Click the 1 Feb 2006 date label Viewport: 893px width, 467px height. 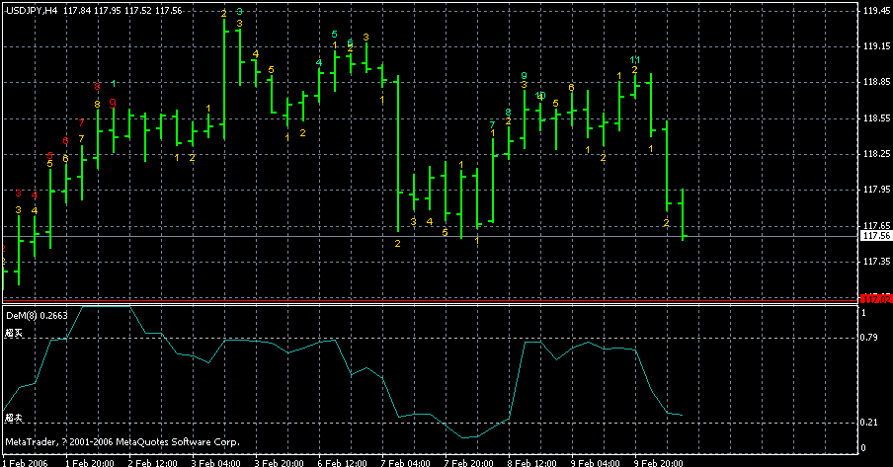[x=26, y=461]
